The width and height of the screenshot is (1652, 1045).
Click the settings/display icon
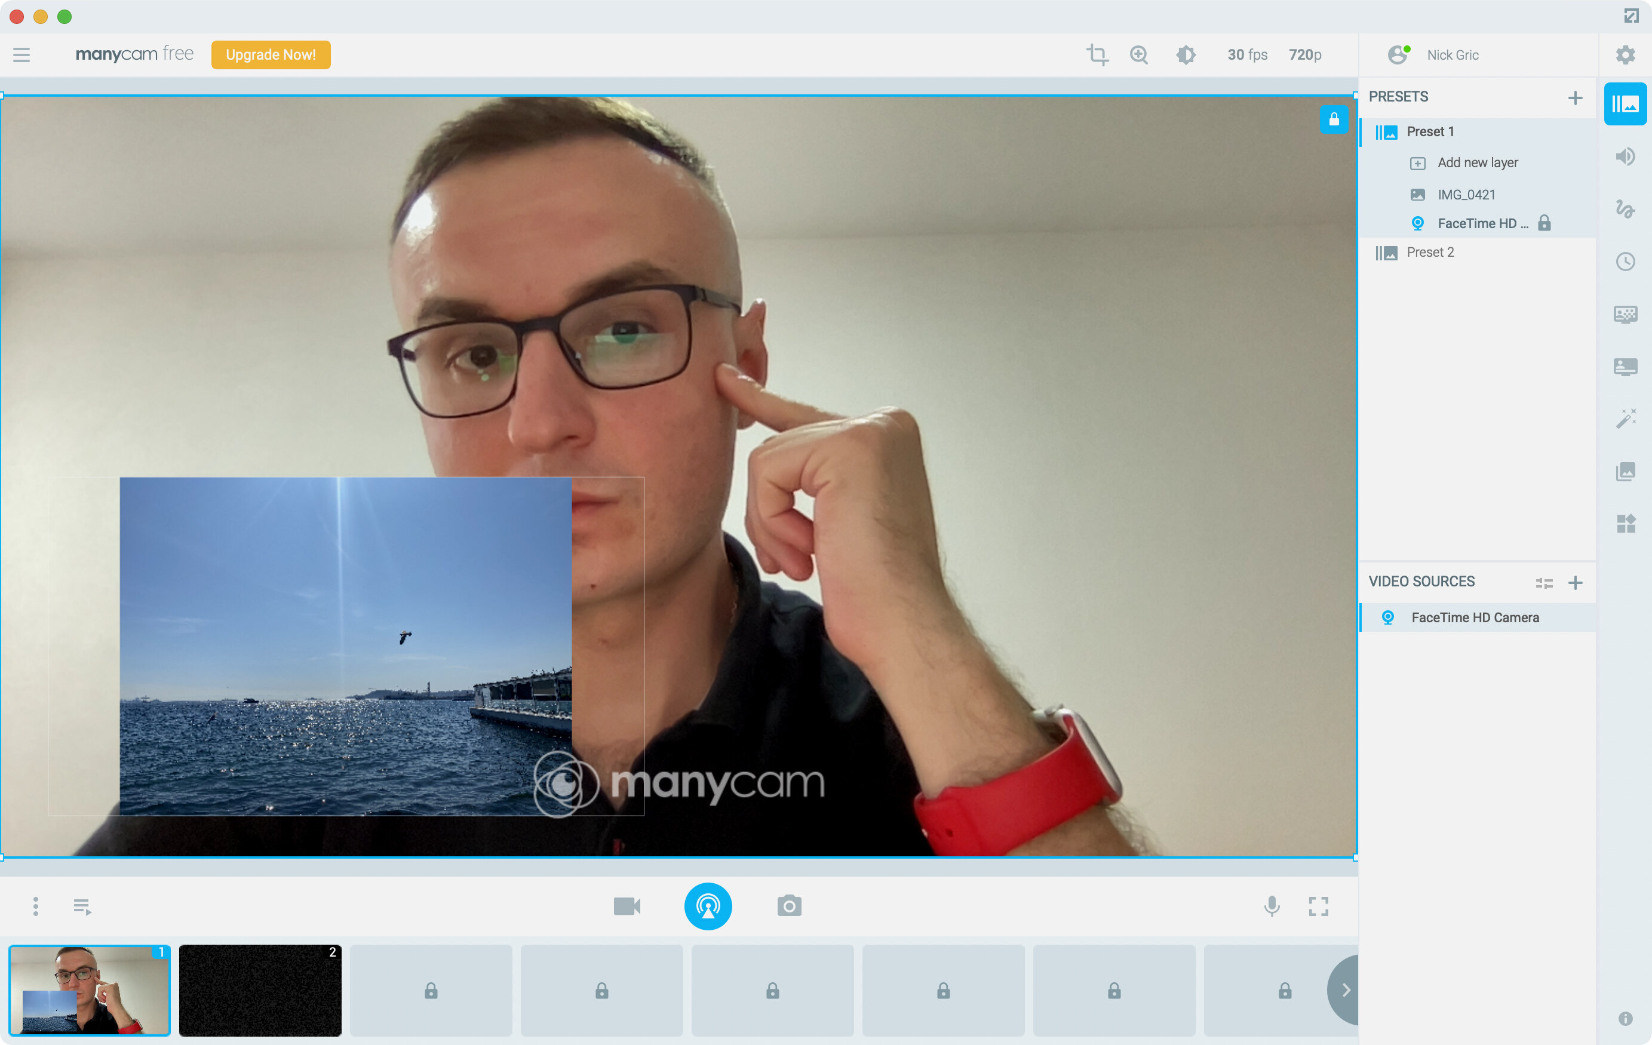pos(1625,54)
